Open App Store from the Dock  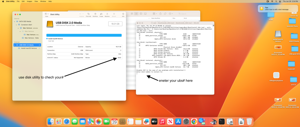(178, 122)
